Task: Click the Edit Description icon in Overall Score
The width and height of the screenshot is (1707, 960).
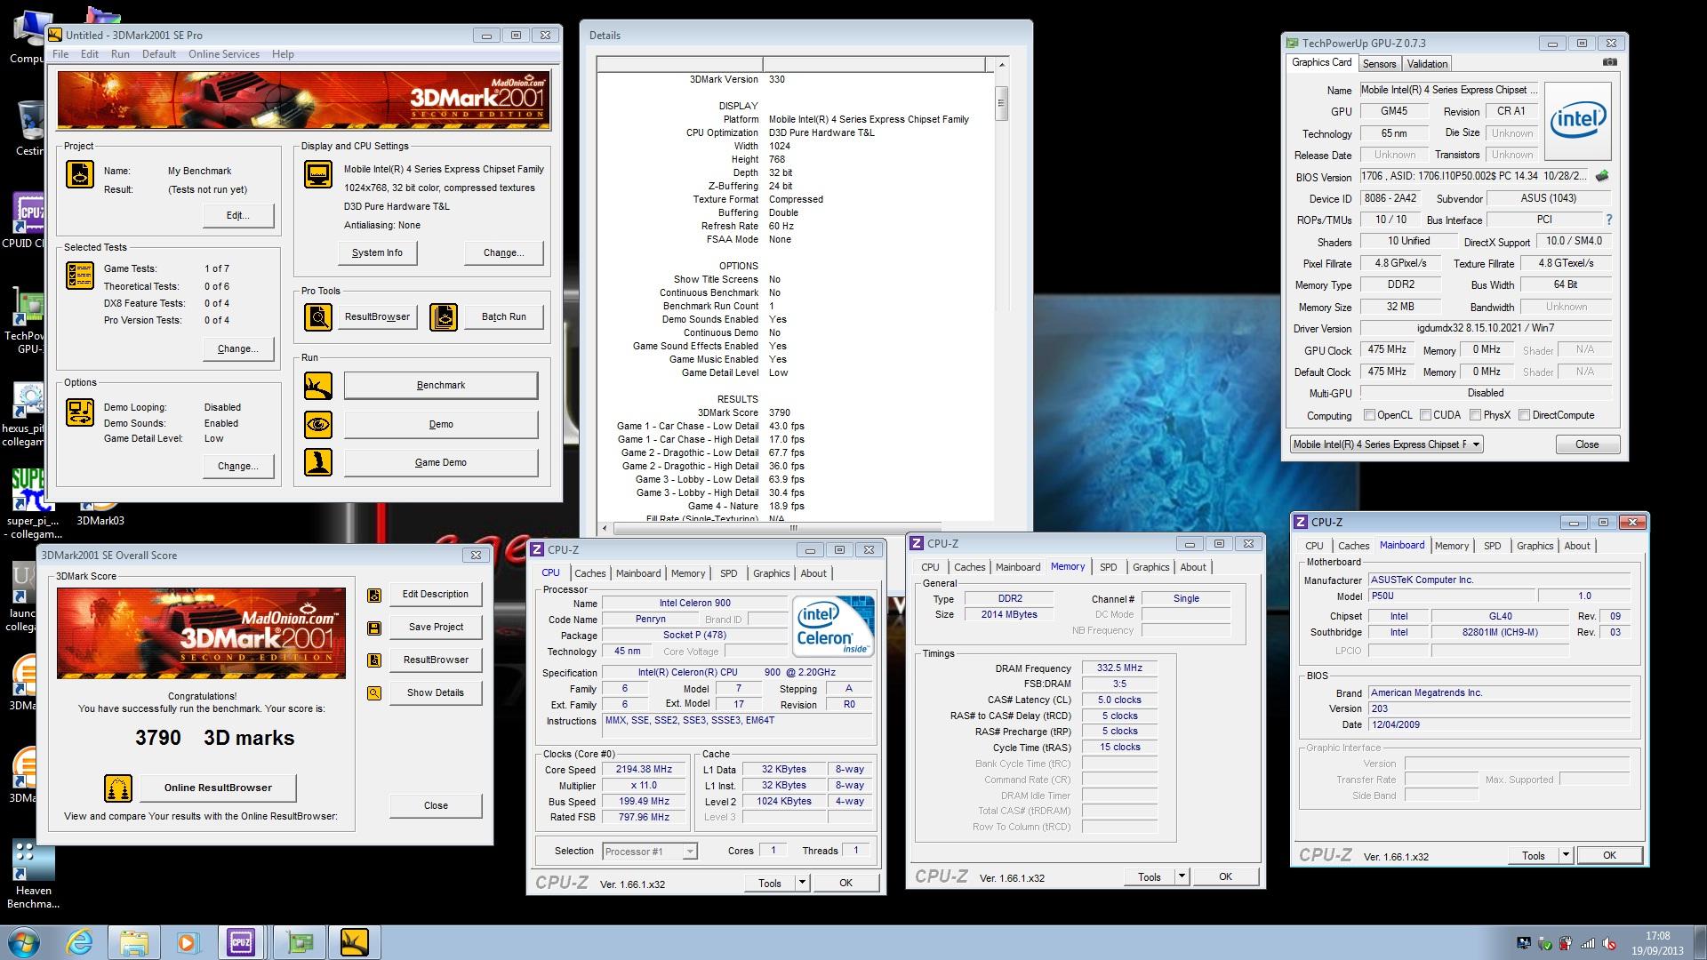Action: pyautogui.click(x=374, y=595)
